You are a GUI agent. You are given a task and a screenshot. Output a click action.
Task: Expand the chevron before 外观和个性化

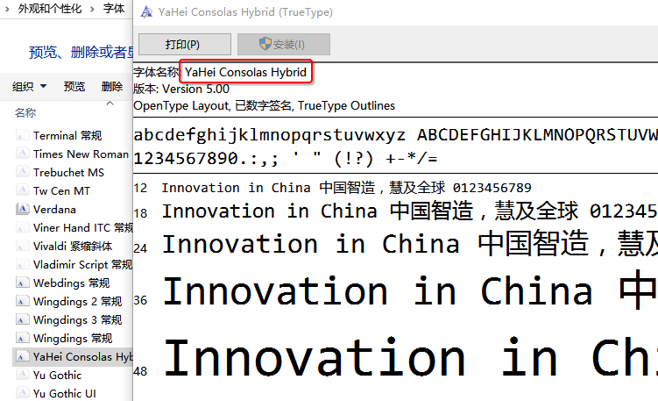(7, 9)
